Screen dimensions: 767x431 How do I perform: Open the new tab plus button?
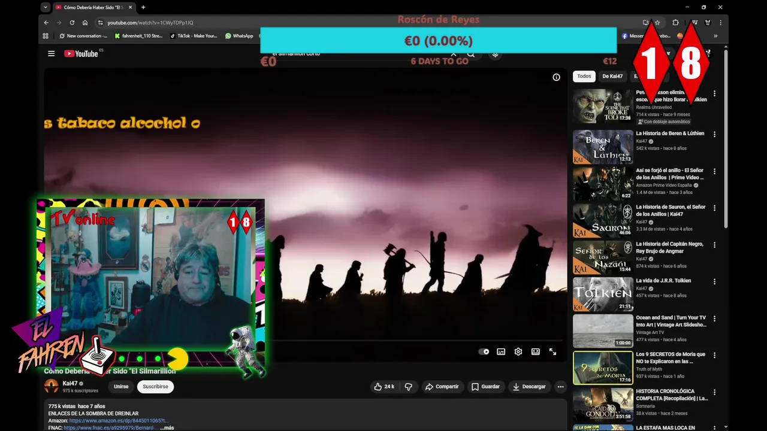coord(143,7)
